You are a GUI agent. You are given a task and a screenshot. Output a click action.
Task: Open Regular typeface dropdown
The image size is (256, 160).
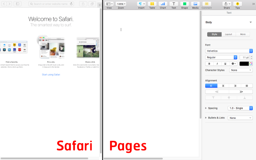221,57
